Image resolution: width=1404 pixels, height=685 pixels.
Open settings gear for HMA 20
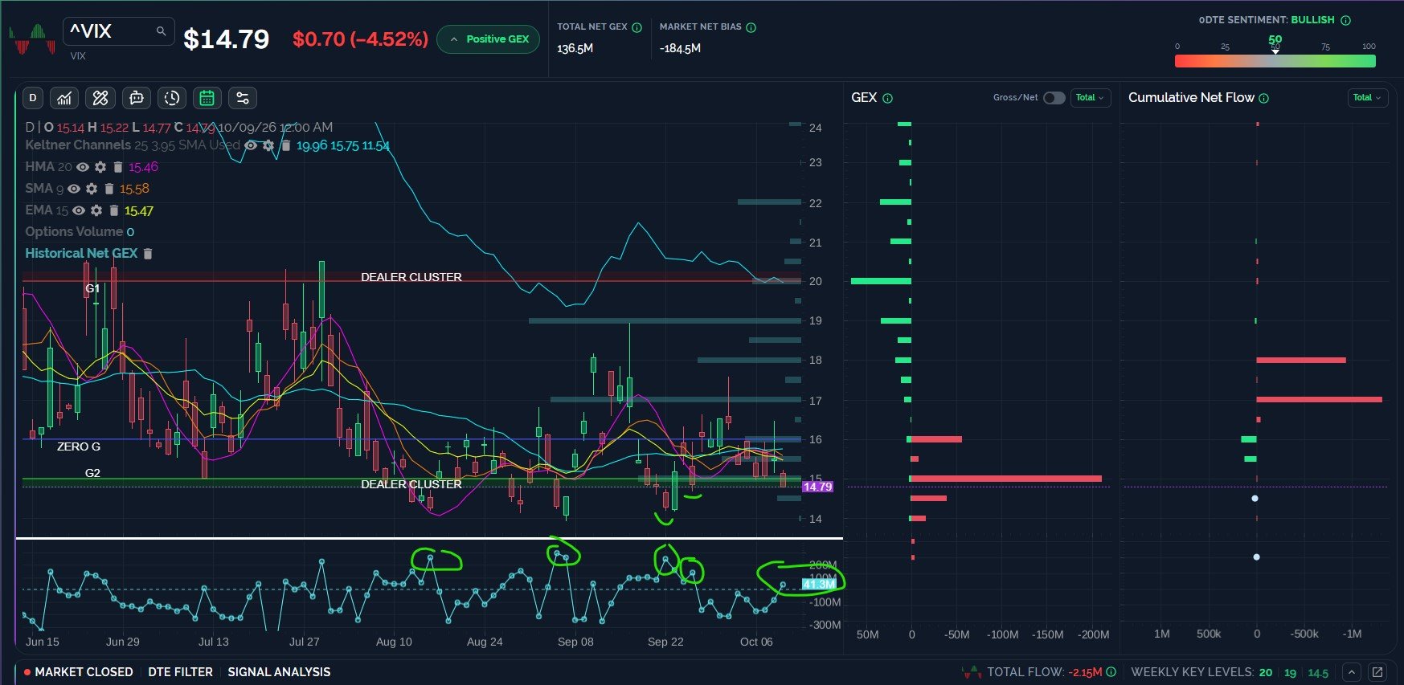[100, 167]
